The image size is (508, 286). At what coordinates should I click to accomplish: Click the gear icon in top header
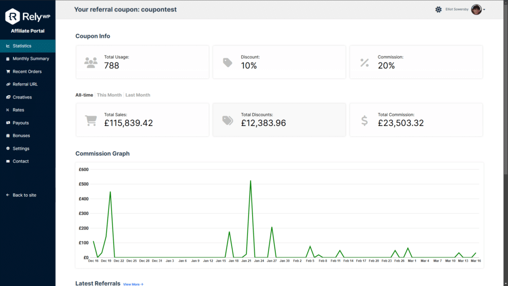tap(439, 9)
